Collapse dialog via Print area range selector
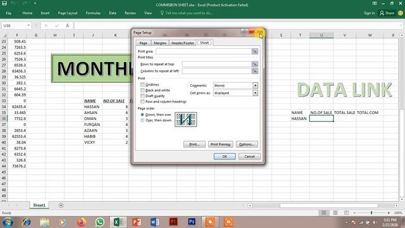Viewport: 405px width, 228px height. [x=254, y=51]
